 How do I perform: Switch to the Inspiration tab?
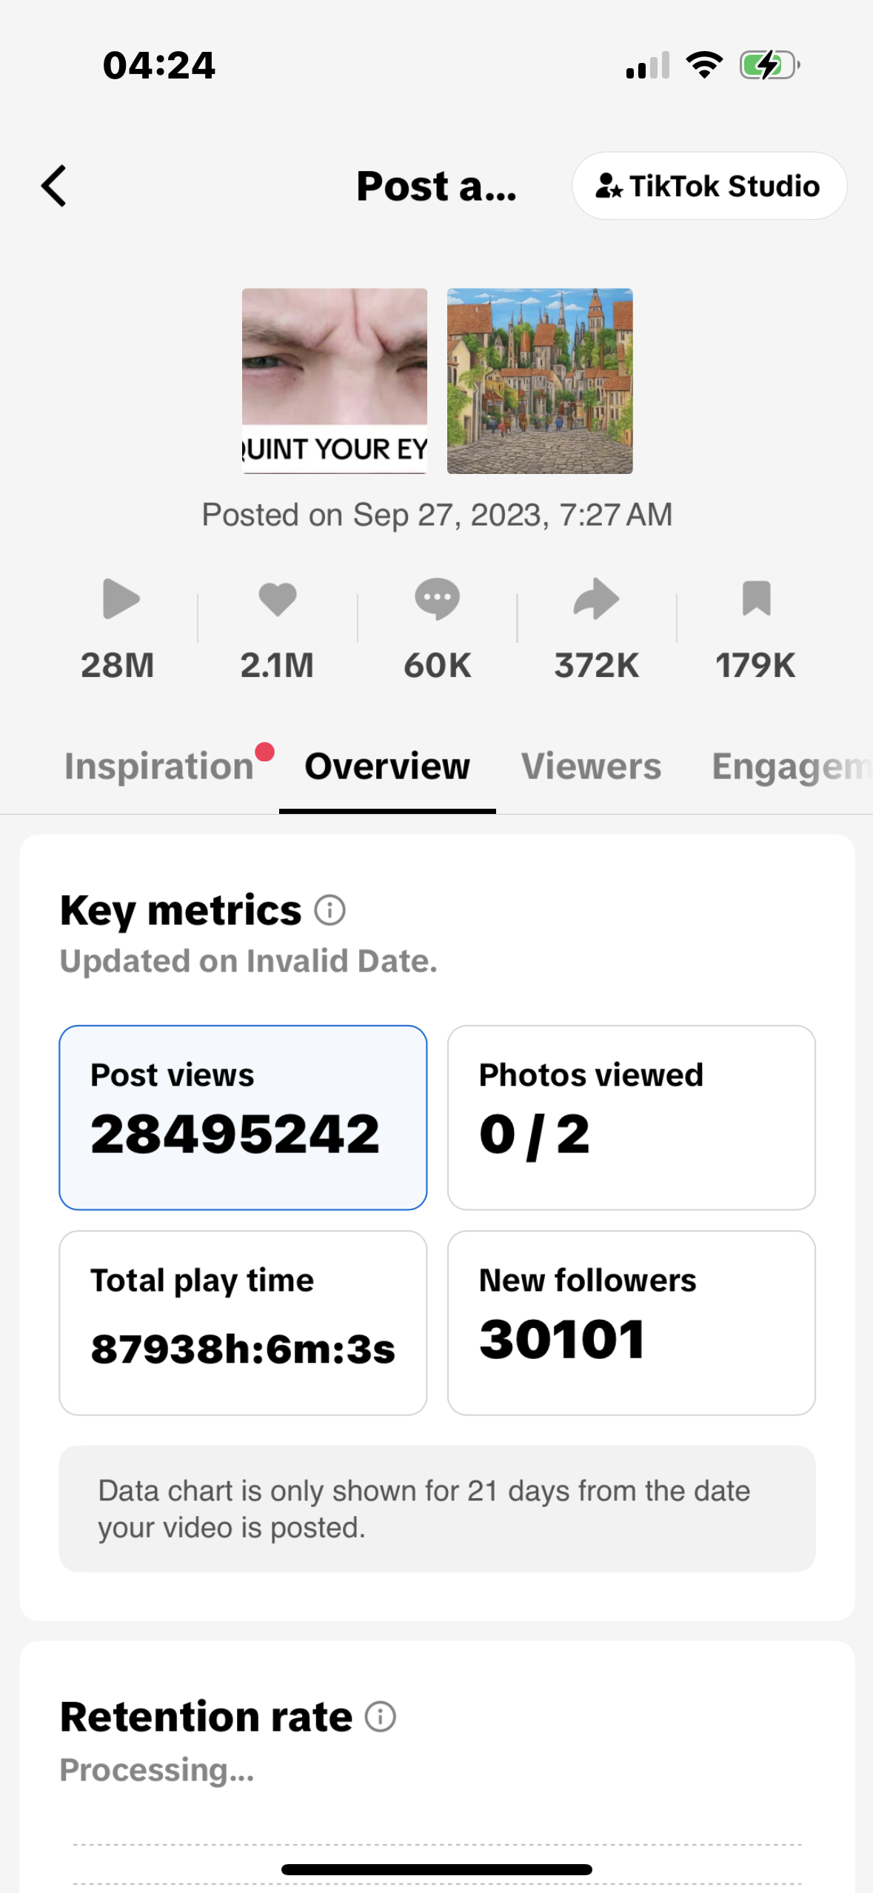159,767
